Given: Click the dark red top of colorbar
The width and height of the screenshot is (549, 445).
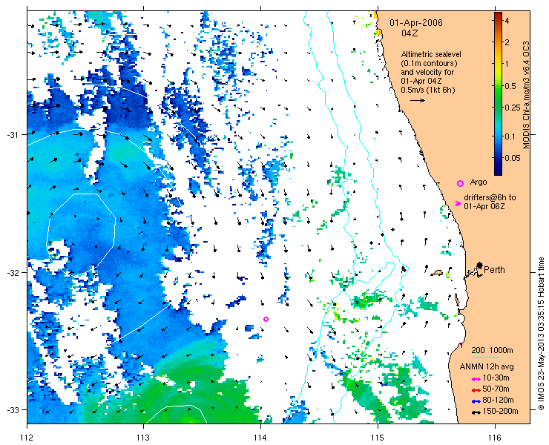Looking at the screenshot, I should tap(498, 16).
